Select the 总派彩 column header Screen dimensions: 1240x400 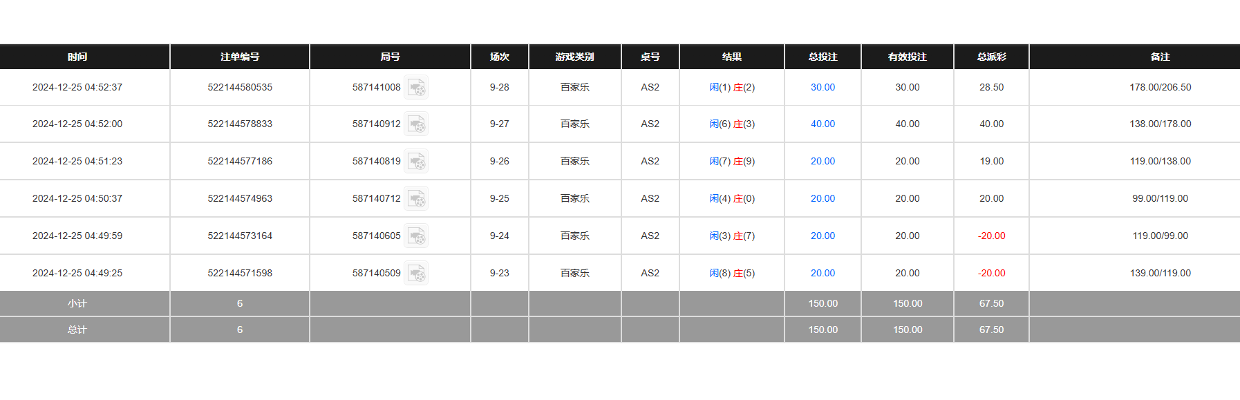tap(991, 57)
